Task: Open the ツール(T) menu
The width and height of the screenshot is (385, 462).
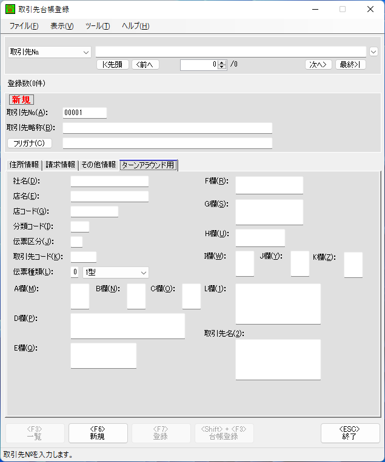Action: point(98,26)
